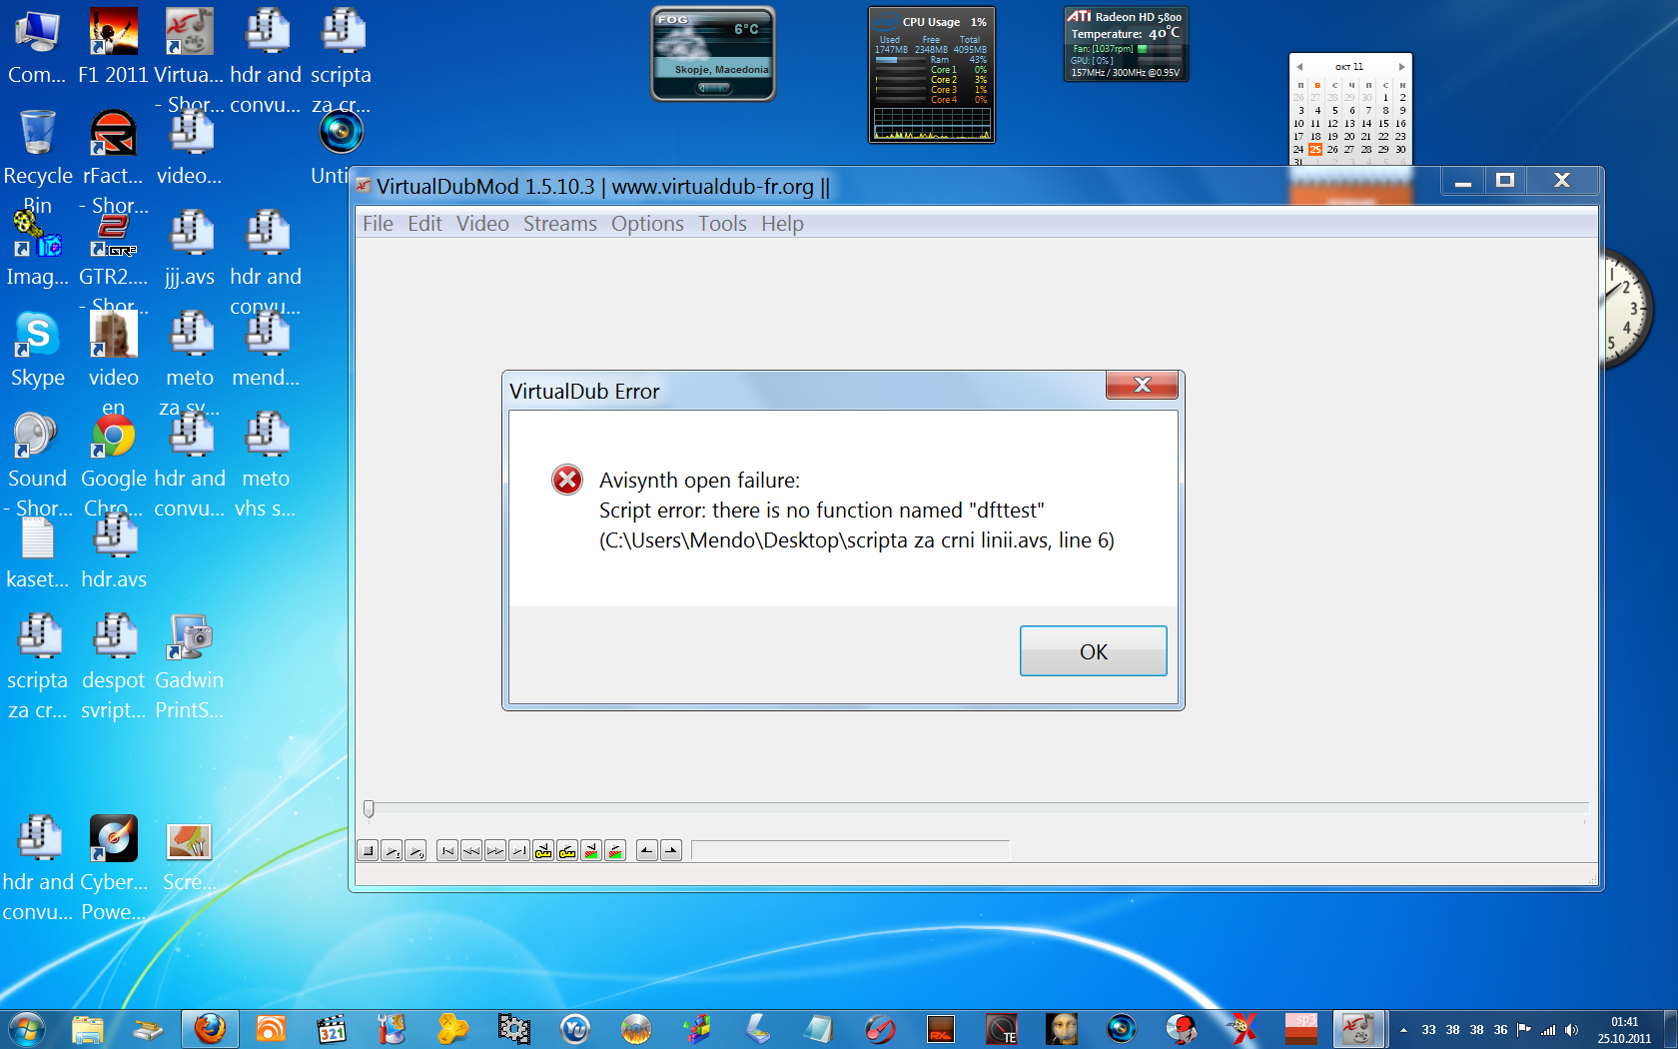Screen dimensions: 1678x1049
Task: Click the VirtualDubMod title bar icon
Action: coord(364,187)
